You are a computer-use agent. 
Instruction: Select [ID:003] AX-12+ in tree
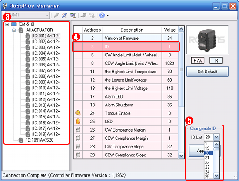tap(46, 47)
